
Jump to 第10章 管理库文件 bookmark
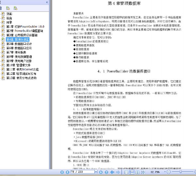tap(18, 65)
